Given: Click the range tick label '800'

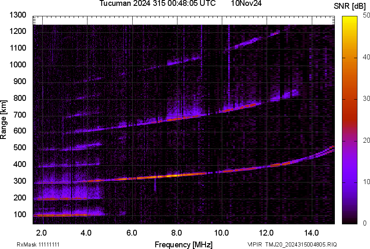Looking at the screenshot, I should (x=20, y=98).
